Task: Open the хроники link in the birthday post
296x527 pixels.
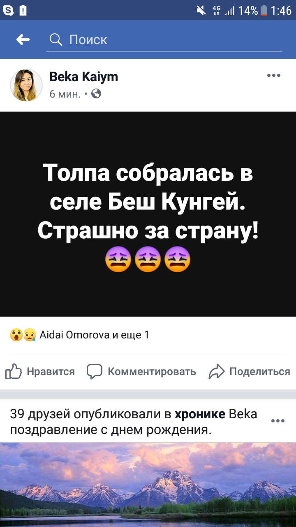Action: (x=200, y=414)
